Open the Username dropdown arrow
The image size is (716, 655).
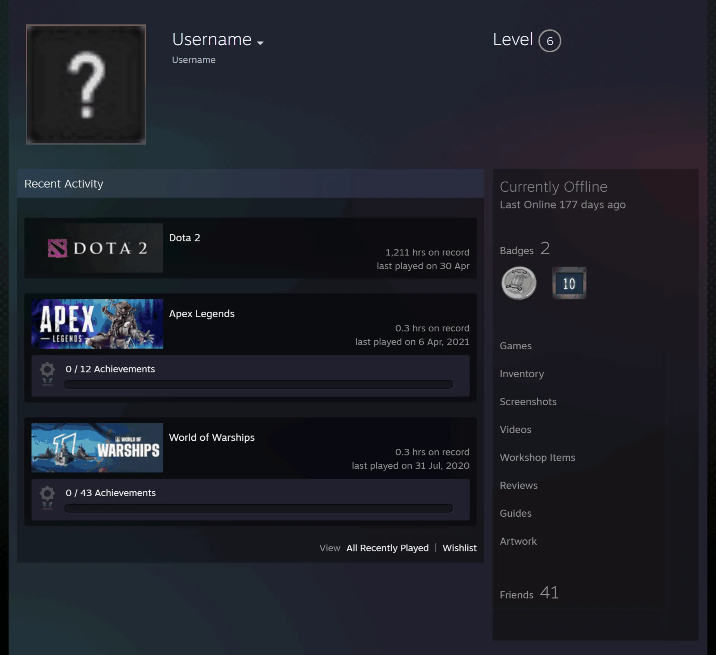[260, 43]
